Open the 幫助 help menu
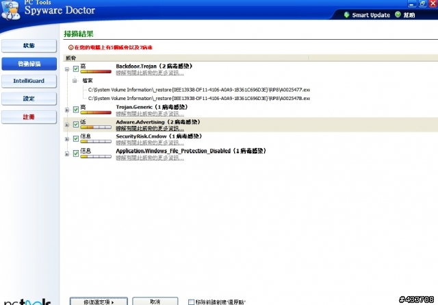Image resolution: width=438 pixels, height=305 pixels. pos(409,15)
